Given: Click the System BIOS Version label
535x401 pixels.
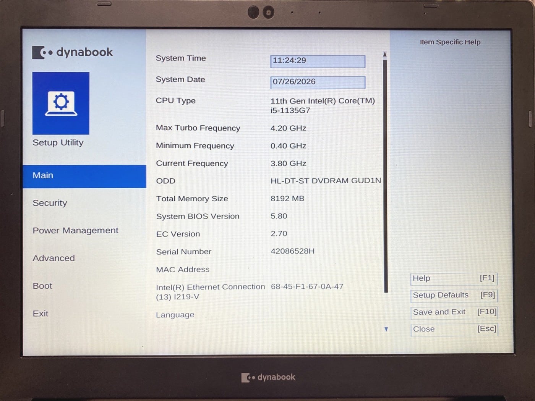Looking at the screenshot, I should [198, 217].
